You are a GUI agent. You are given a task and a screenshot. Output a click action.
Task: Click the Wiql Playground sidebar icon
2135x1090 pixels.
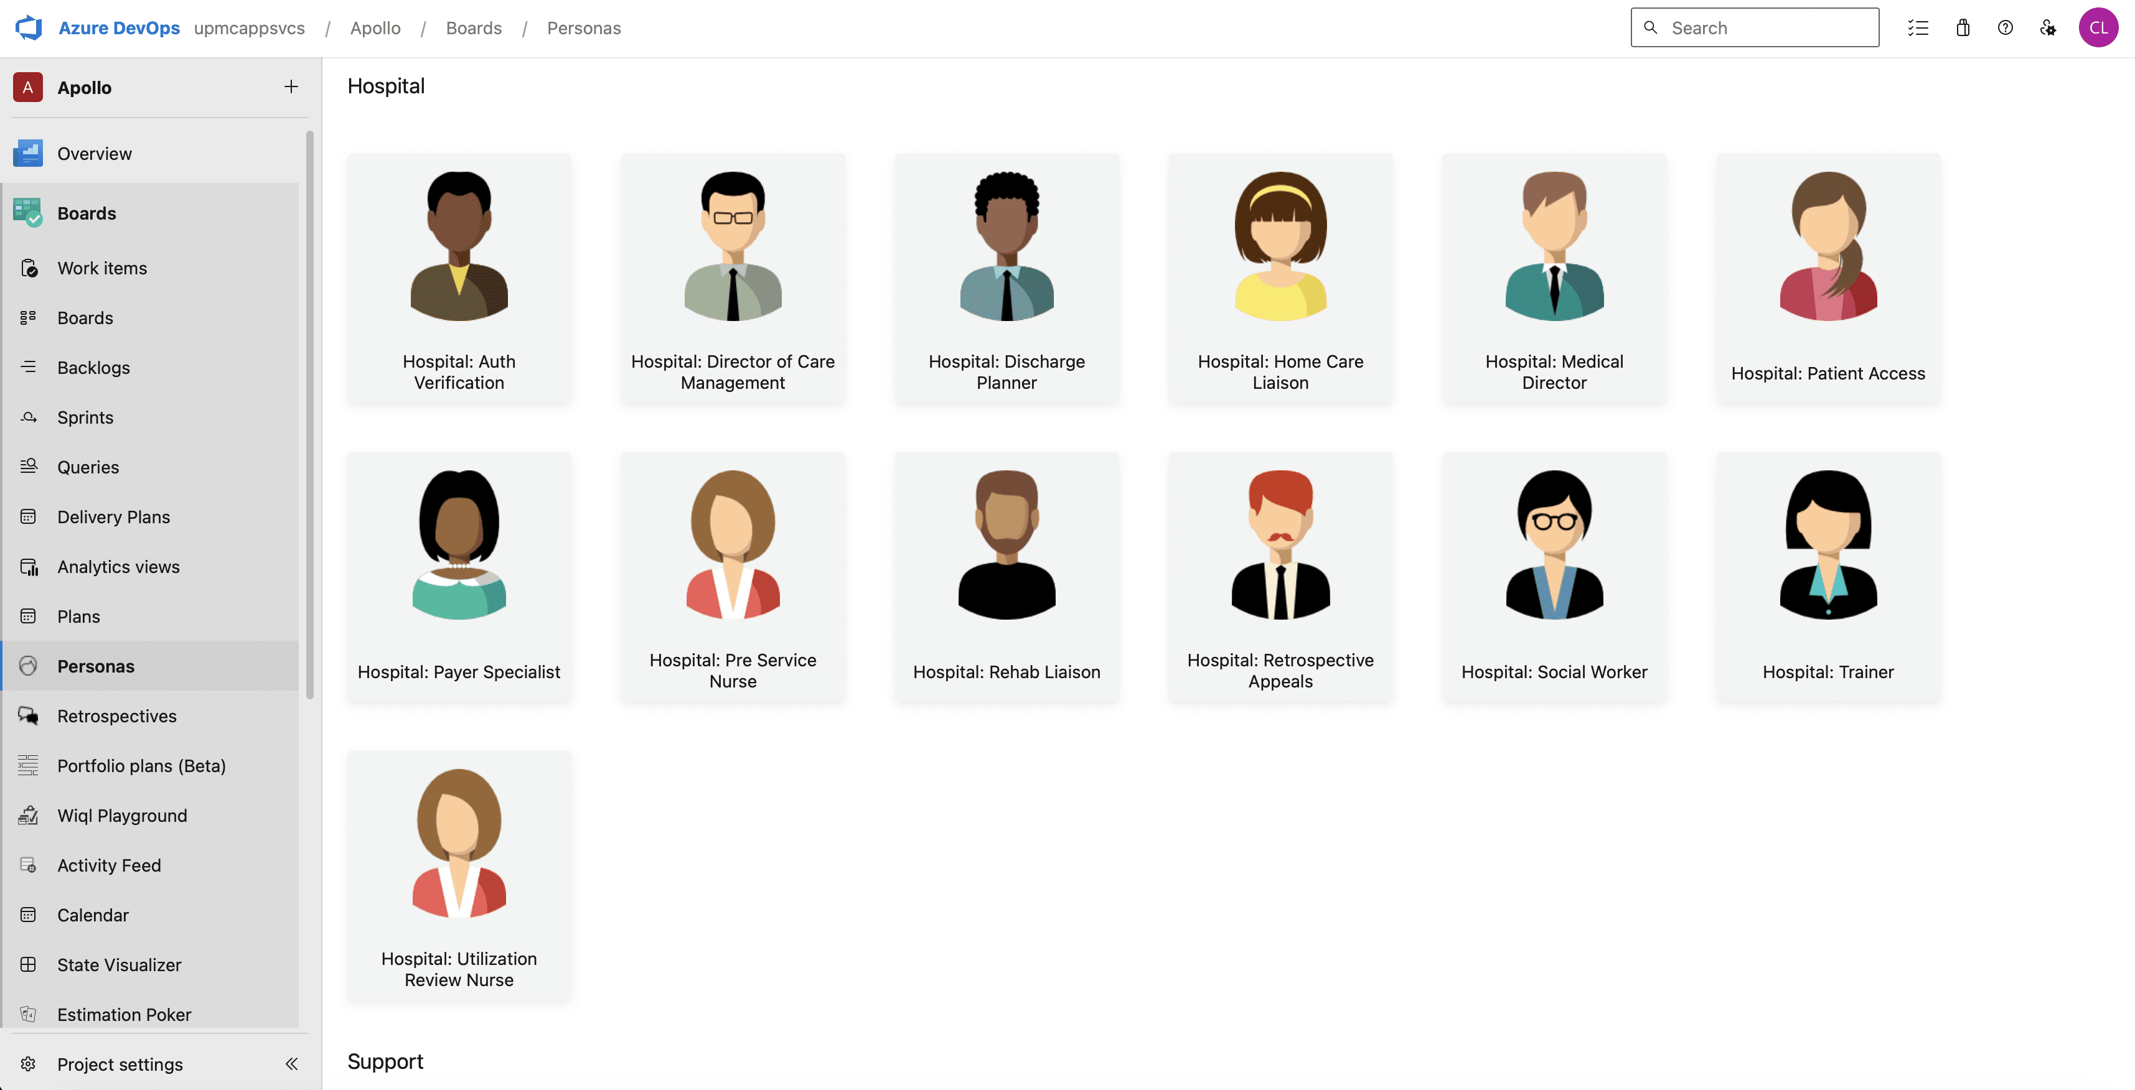pos(28,816)
